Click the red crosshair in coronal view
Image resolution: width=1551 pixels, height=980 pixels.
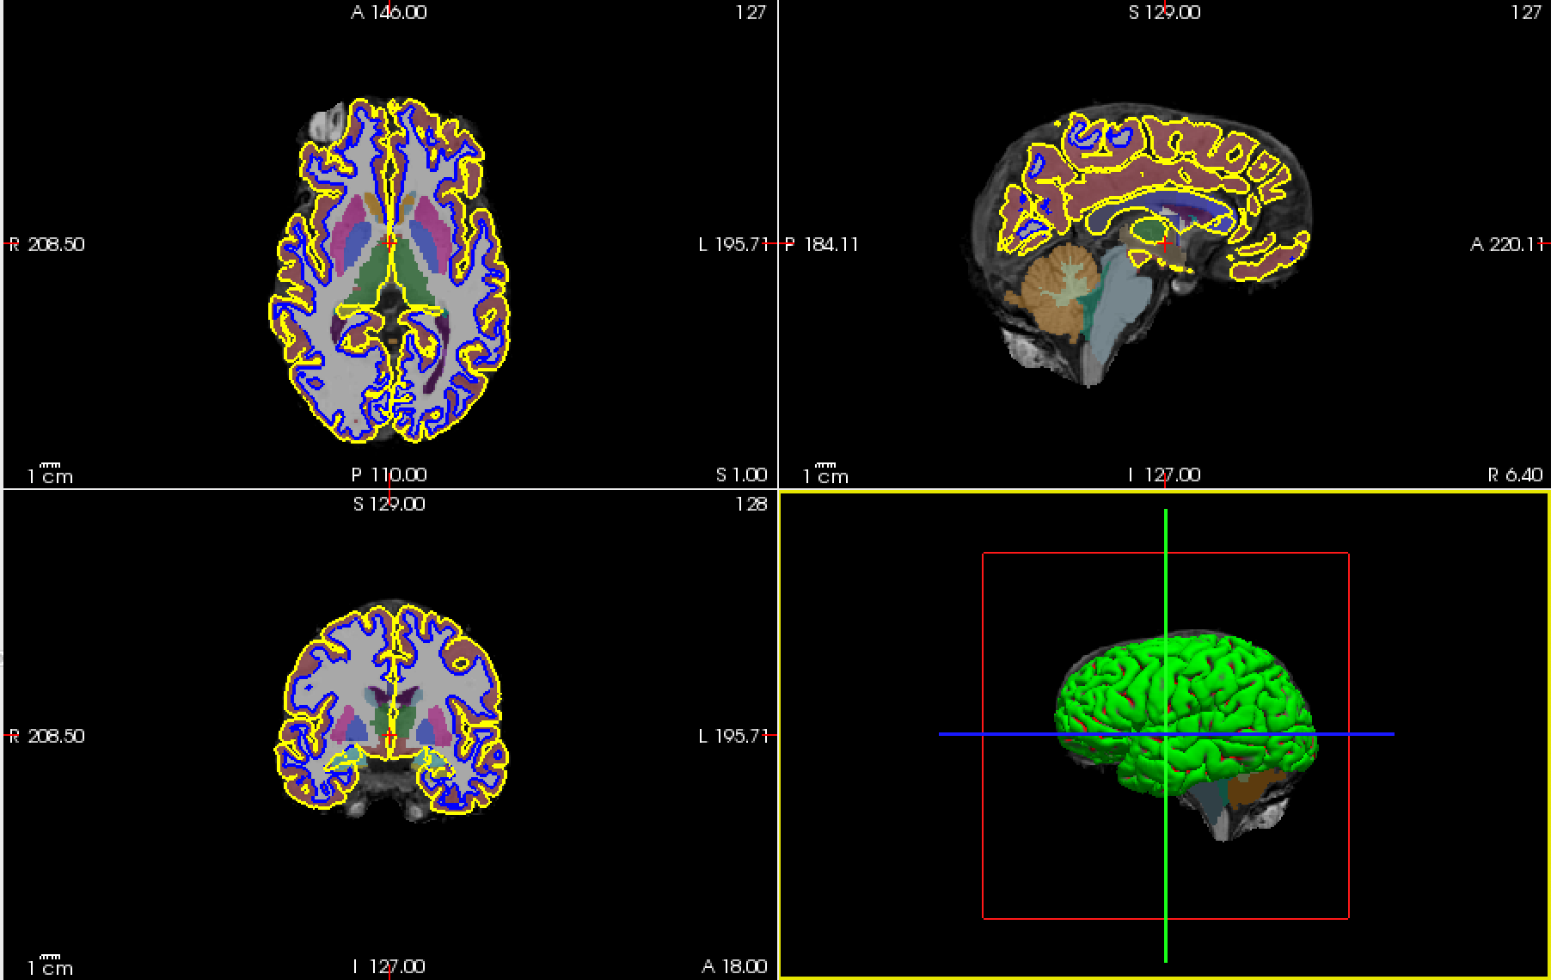(x=389, y=736)
